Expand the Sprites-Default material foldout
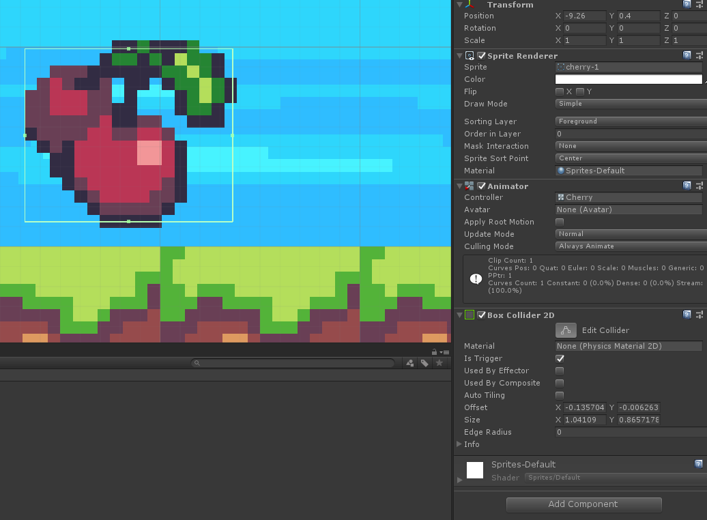Image resolution: width=707 pixels, height=520 pixels. pyautogui.click(x=459, y=480)
